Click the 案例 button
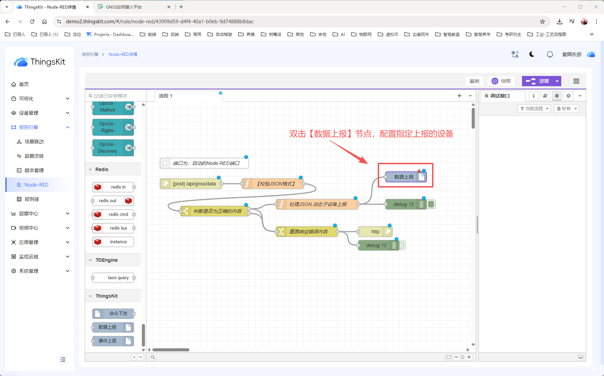Screen dimensions: 604x376 point(474,81)
